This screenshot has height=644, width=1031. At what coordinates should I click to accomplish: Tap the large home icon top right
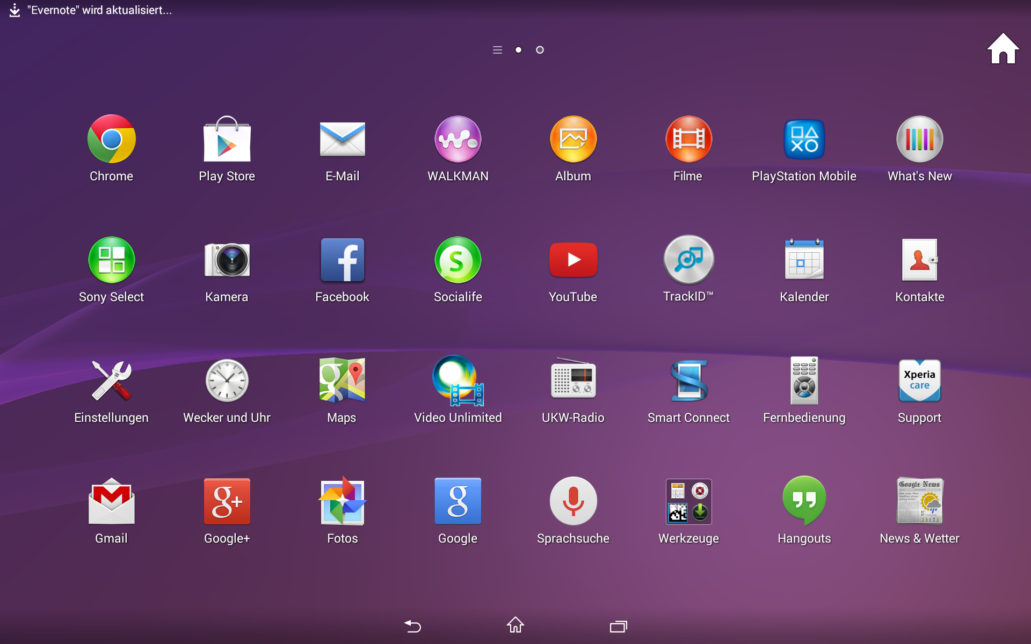[x=1003, y=49]
